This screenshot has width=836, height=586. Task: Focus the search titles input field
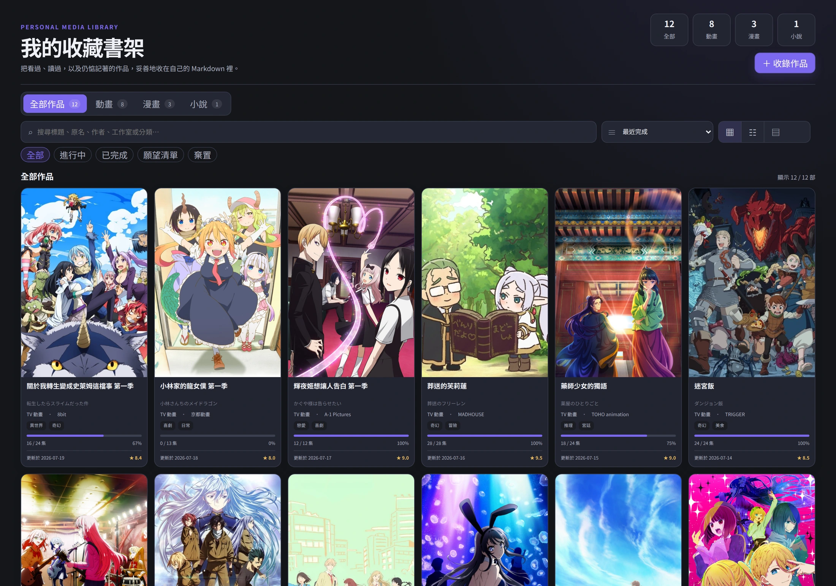pos(309,132)
